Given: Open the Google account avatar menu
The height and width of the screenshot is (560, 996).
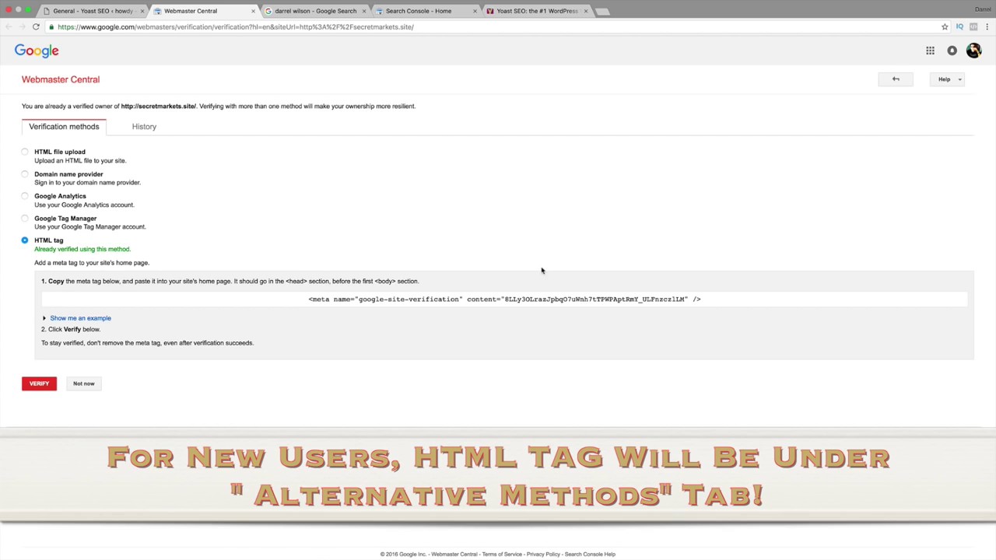Looking at the screenshot, I should click(x=973, y=51).
